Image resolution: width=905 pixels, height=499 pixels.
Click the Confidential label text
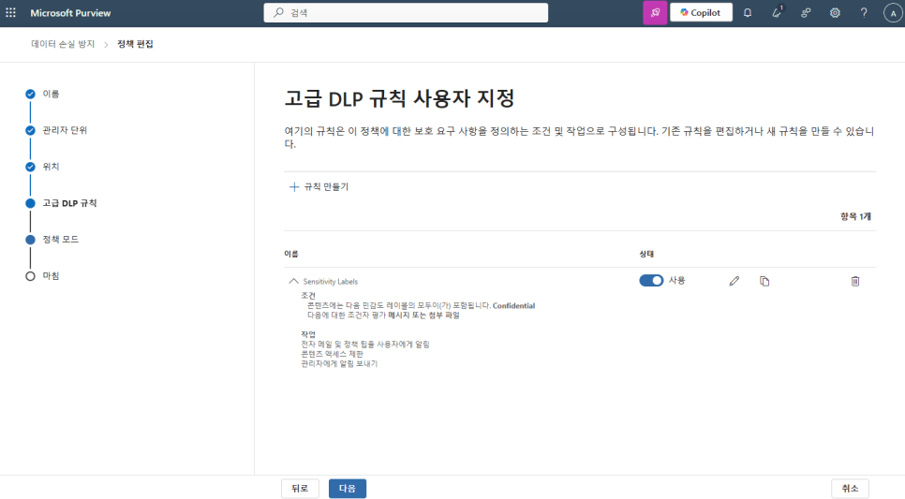[513, 306]
